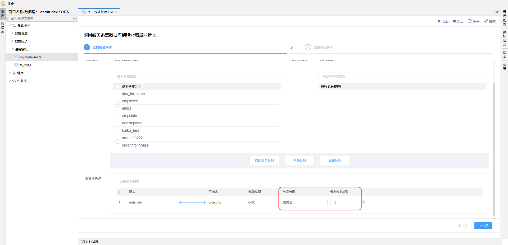Screen dimensions: 508x245
Task: Click the add icon in the search bar
Action: coord(75,18)
